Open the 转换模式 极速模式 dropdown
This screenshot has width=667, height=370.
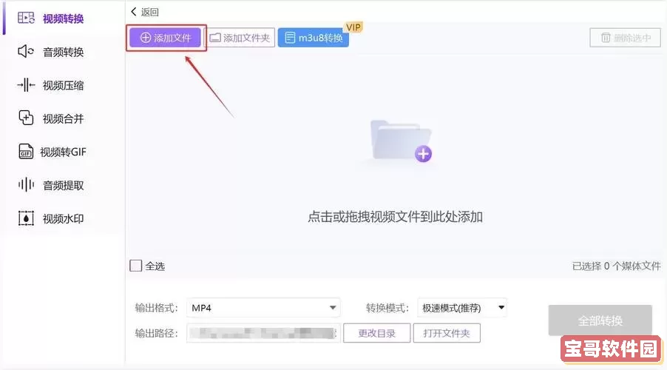(462, 308)
